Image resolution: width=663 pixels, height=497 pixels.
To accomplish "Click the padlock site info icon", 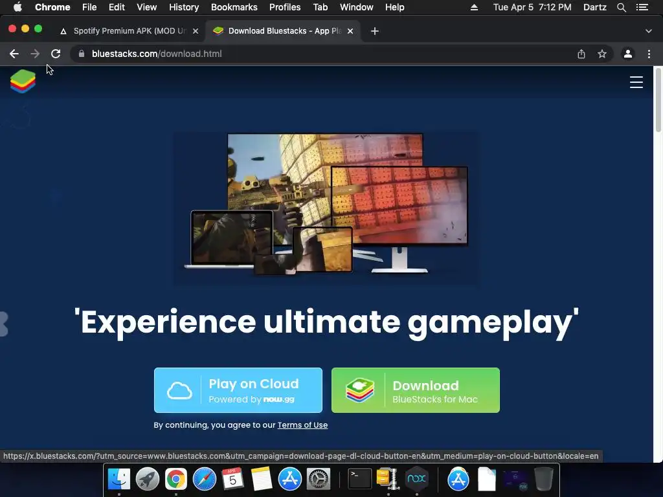I will click(82, 54).
